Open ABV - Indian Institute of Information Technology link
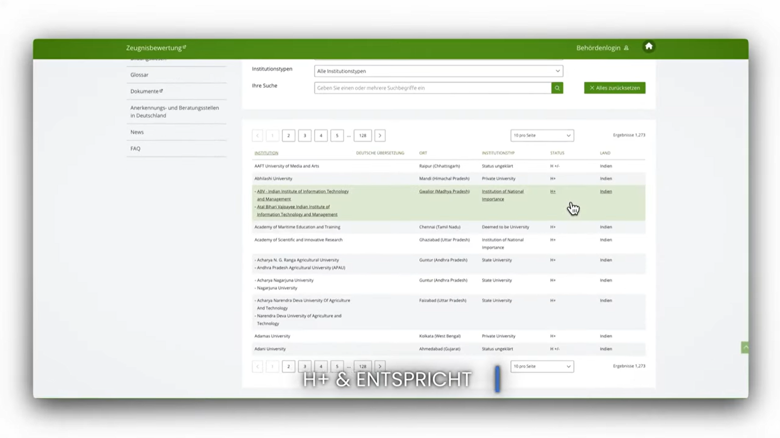Viewport: 780px width, 438px height. [x=302, y=195]
